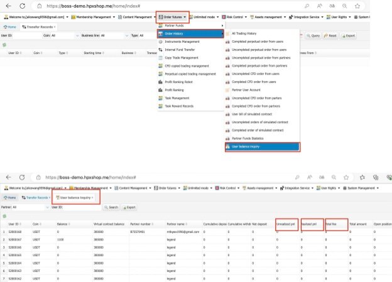Viewport: 392px width, 282px height.
Task: Choose Partner User Account in the submenu
Action: tap(249, 90)
